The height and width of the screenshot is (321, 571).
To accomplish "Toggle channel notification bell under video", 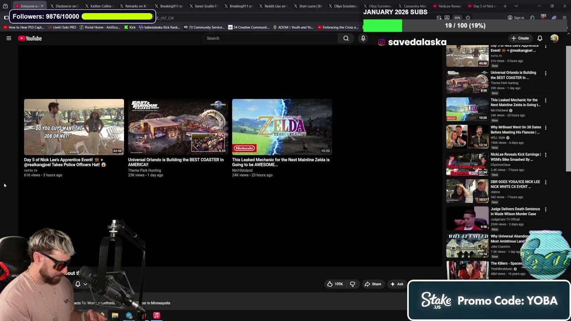I will click(78, 284).
